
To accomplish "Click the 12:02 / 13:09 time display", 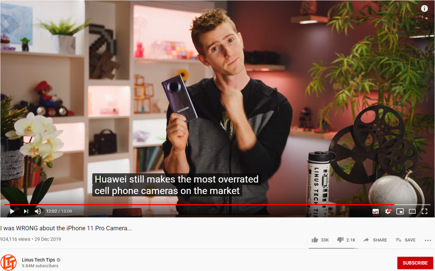I will (59, 211).
